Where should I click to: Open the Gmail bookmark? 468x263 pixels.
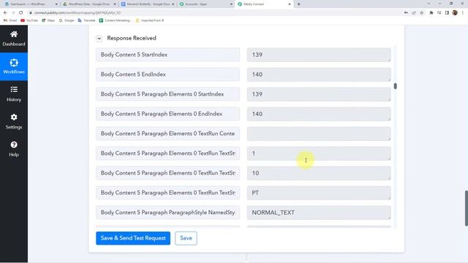click(x=10, y=20)
